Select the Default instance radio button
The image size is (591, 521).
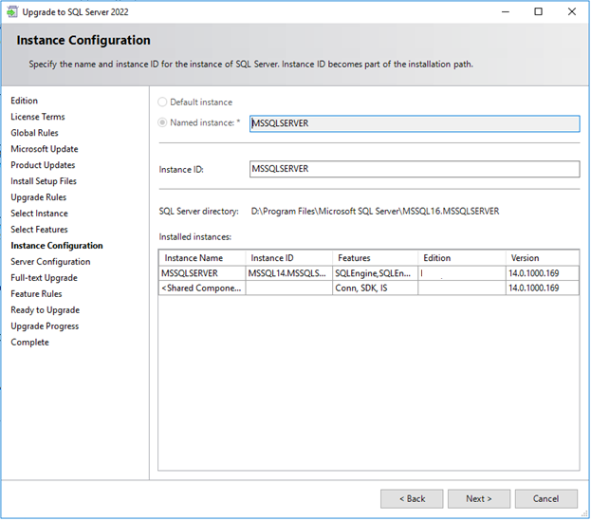pyautogui.click(x=162, y=102)
